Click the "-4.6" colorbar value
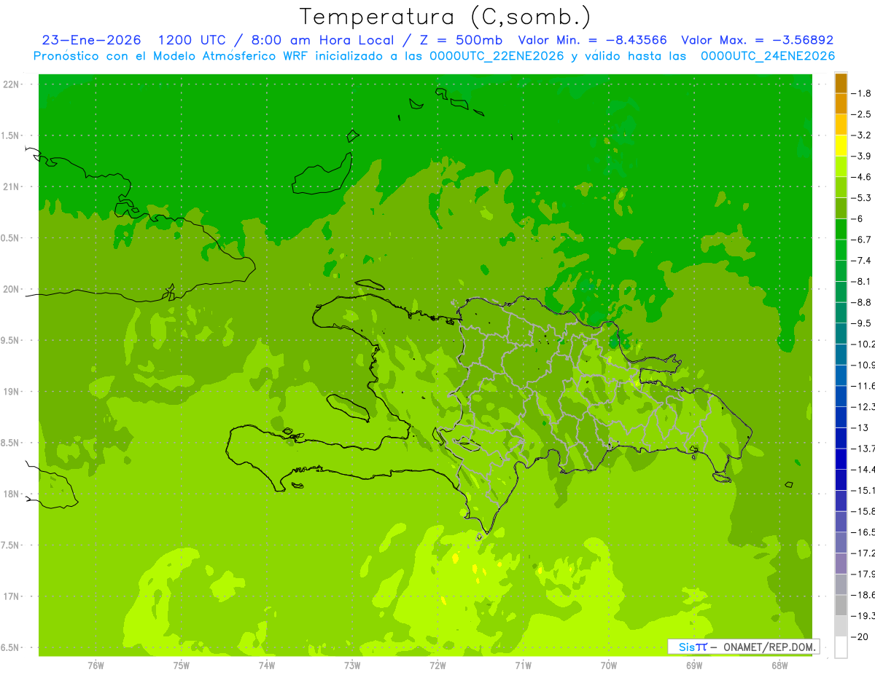The width and height of the screenshot is (875, 675). coord(861,177)
